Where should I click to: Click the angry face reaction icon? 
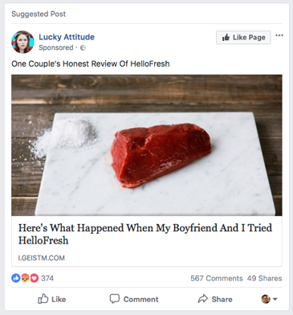(25, 278)
